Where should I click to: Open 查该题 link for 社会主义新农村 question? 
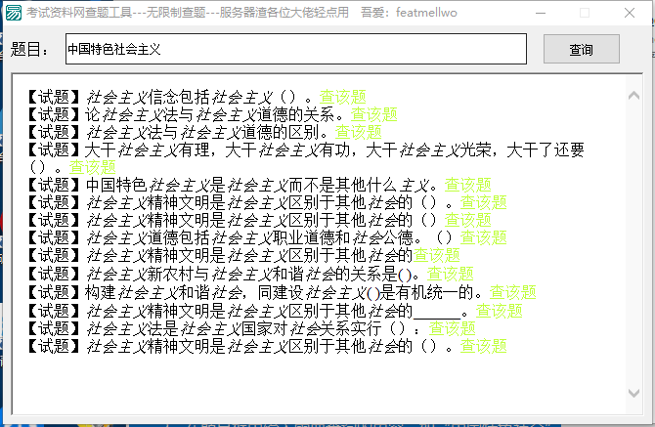451,274
